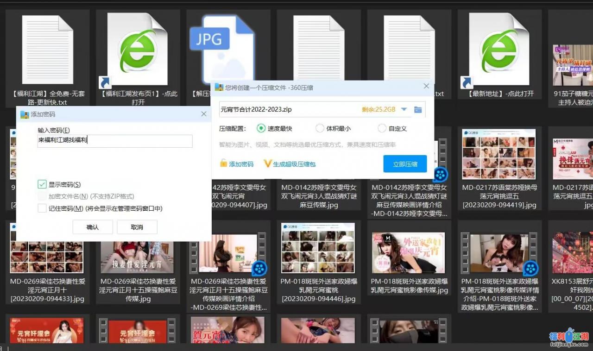Open 【最新地址】-点此打开 with the IE icon
The image size is (593, 351).
coord(499,49)
